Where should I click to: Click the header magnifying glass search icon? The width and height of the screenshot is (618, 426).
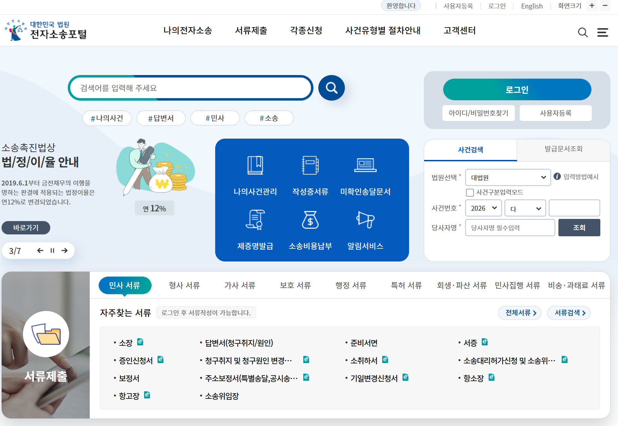tap(583, 32)
